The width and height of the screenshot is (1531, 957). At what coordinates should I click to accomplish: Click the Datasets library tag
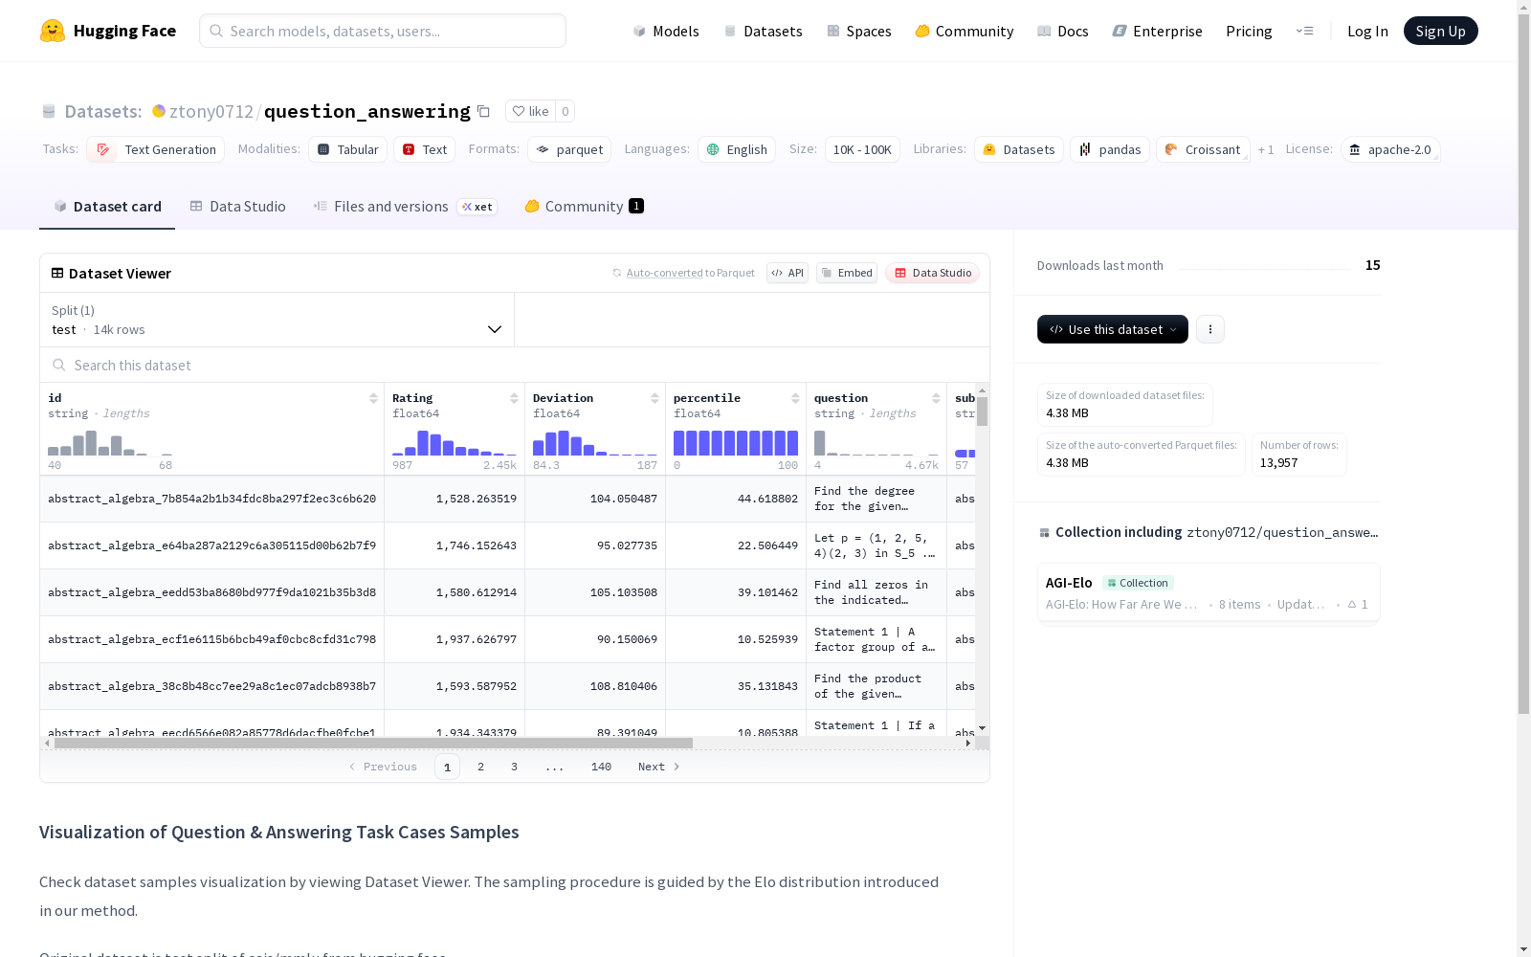(1019, 149)
